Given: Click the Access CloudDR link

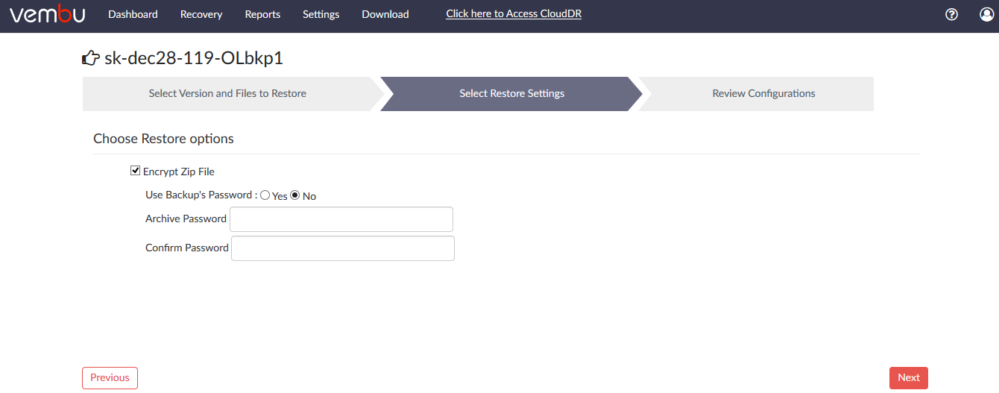Looking at the screenshot, I should click(x=514, y=14).
